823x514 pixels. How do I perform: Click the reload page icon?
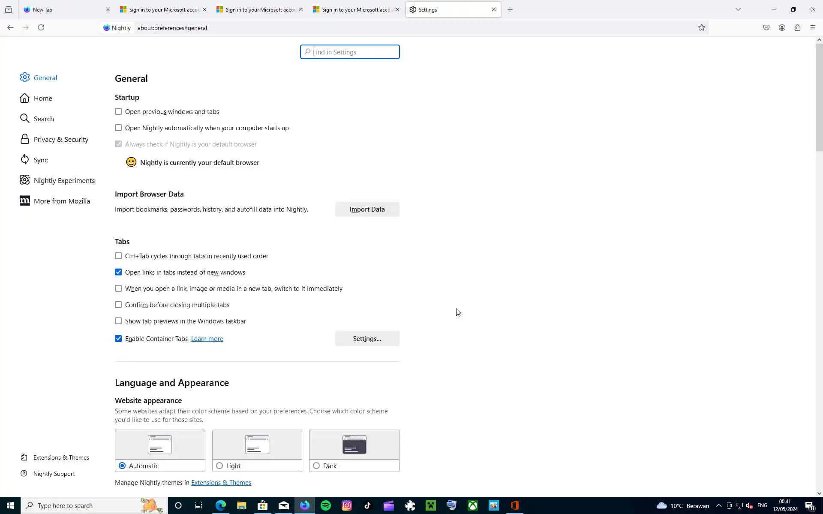point(41,28)
